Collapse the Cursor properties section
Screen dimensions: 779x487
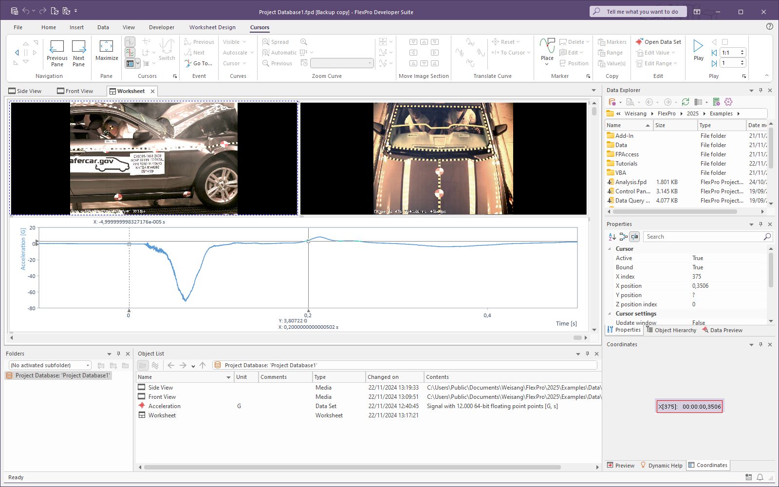click(610, 249)
